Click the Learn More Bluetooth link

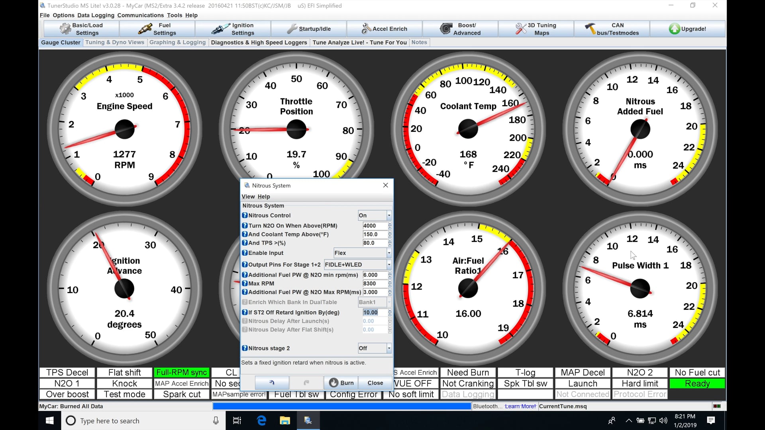520,406
